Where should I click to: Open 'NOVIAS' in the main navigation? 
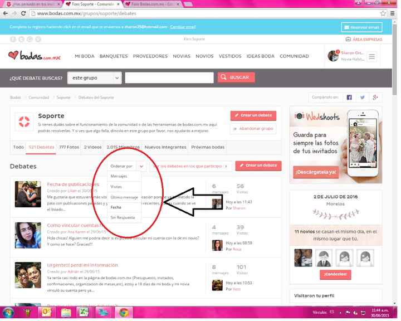point(182,56)
